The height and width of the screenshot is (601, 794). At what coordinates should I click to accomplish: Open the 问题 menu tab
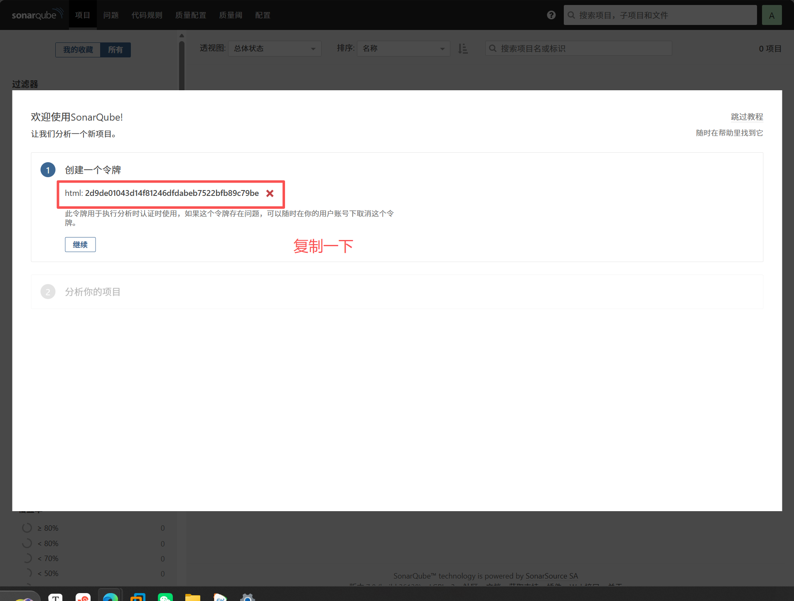point(111,15)
